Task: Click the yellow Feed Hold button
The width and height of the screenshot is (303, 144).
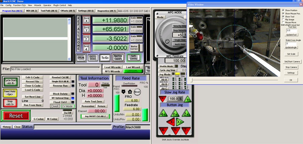Action: click(x=10, y=93)
